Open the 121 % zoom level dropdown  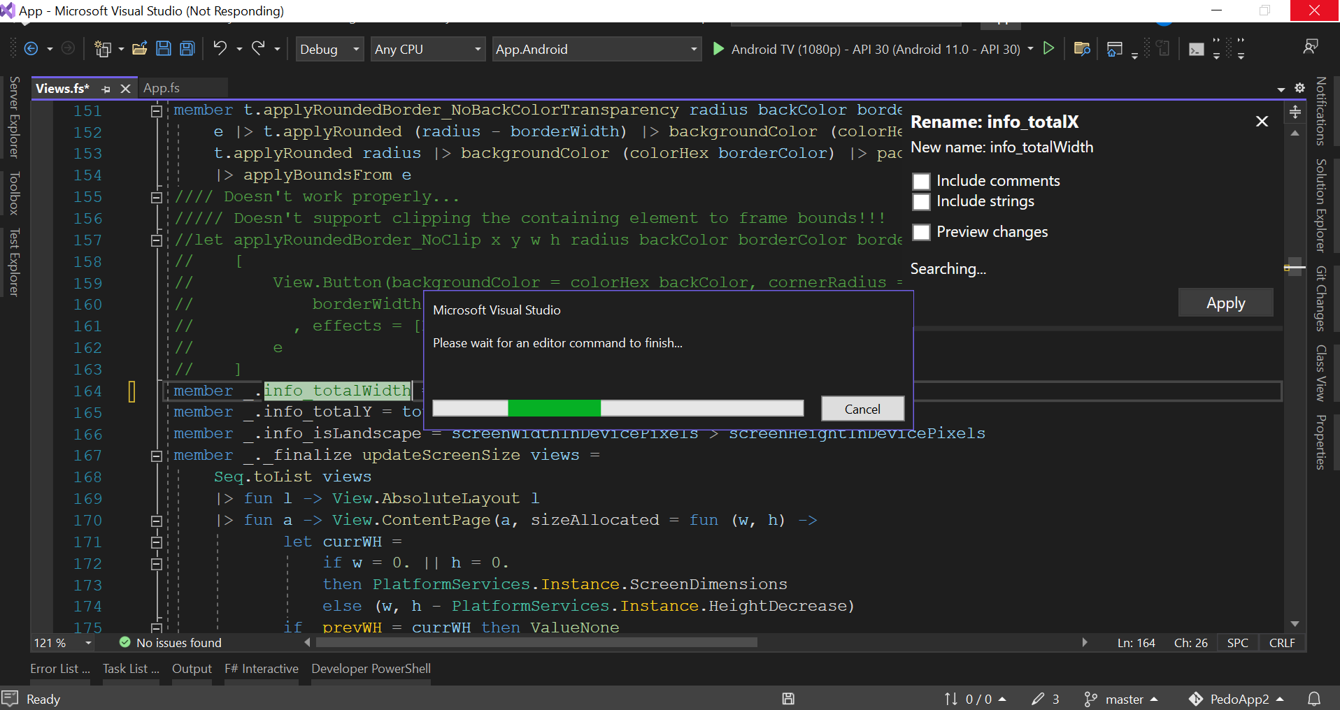[63, 643]
